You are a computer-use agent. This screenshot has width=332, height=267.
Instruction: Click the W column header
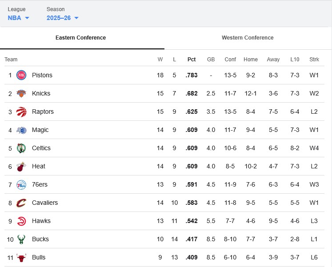160,60
